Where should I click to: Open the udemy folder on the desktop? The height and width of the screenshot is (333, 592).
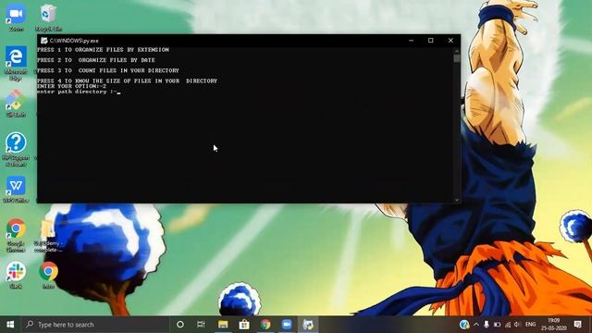click(x=48, y=236)
